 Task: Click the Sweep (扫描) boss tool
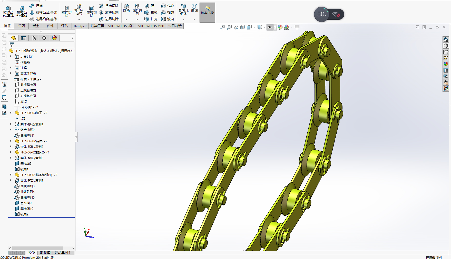[36, 6]
